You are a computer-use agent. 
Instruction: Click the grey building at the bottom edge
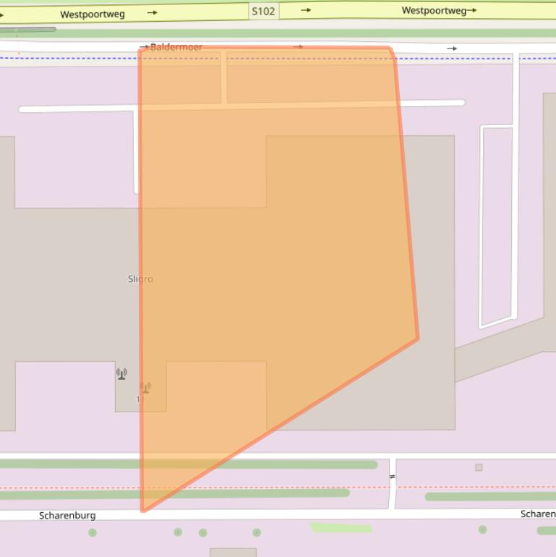(233, 552)
